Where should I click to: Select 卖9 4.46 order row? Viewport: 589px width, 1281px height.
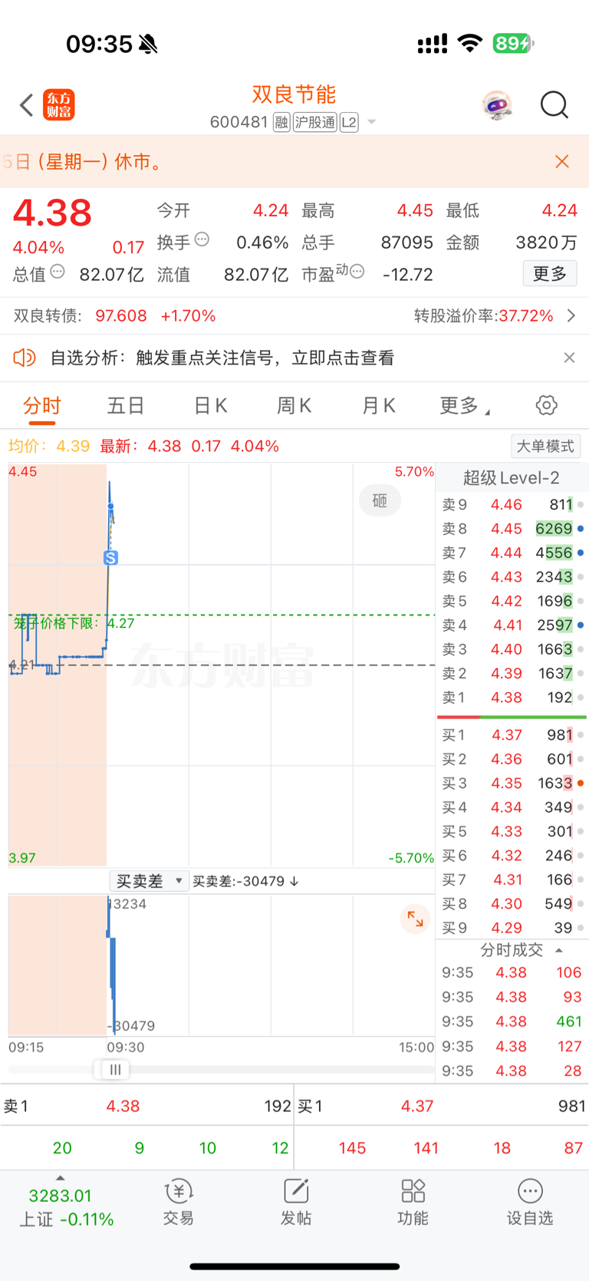[x=512, y=504]
